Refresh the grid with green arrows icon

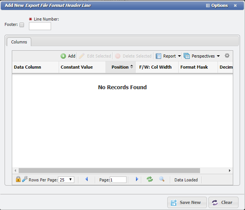(150, 179)
